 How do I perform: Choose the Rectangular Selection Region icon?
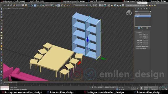(29, 5)
